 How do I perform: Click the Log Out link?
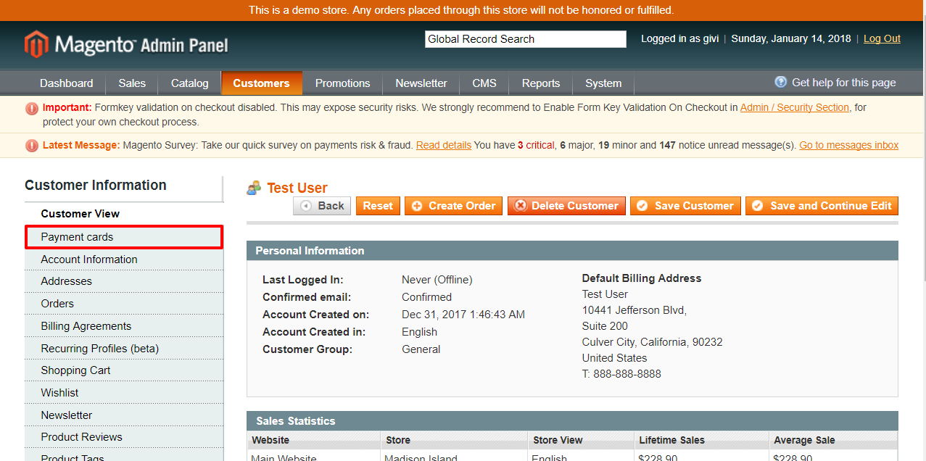click(x=882, y=39)
